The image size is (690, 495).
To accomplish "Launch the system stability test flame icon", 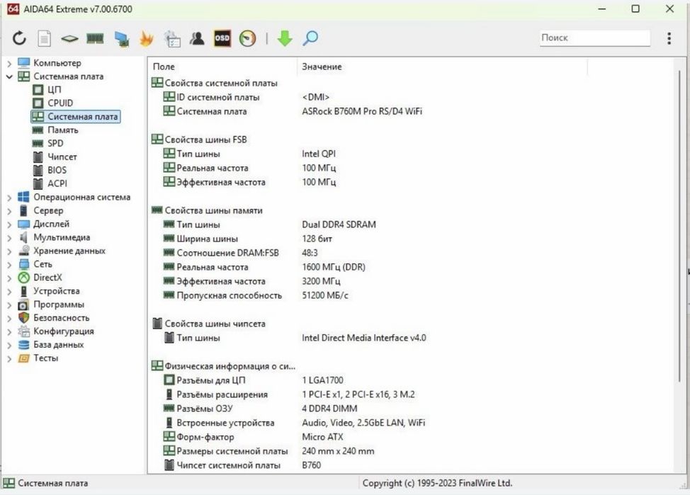I will click(147, 38).
